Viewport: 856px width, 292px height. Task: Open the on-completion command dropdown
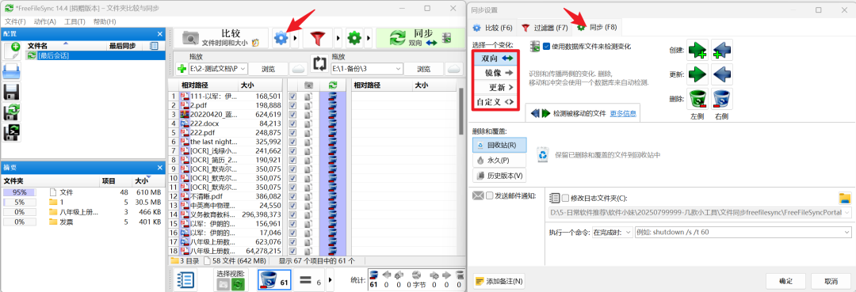[x=613, y=232]
